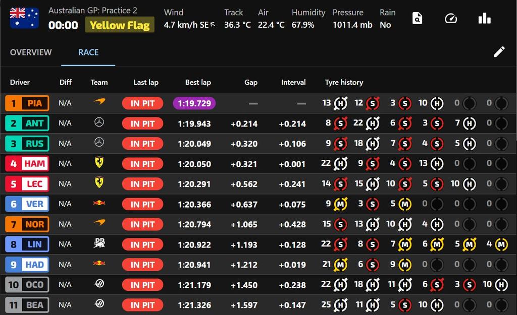
Task: Click Ferrari logo in HAM row
Action: pyautogui.click(x=99, y=163)
